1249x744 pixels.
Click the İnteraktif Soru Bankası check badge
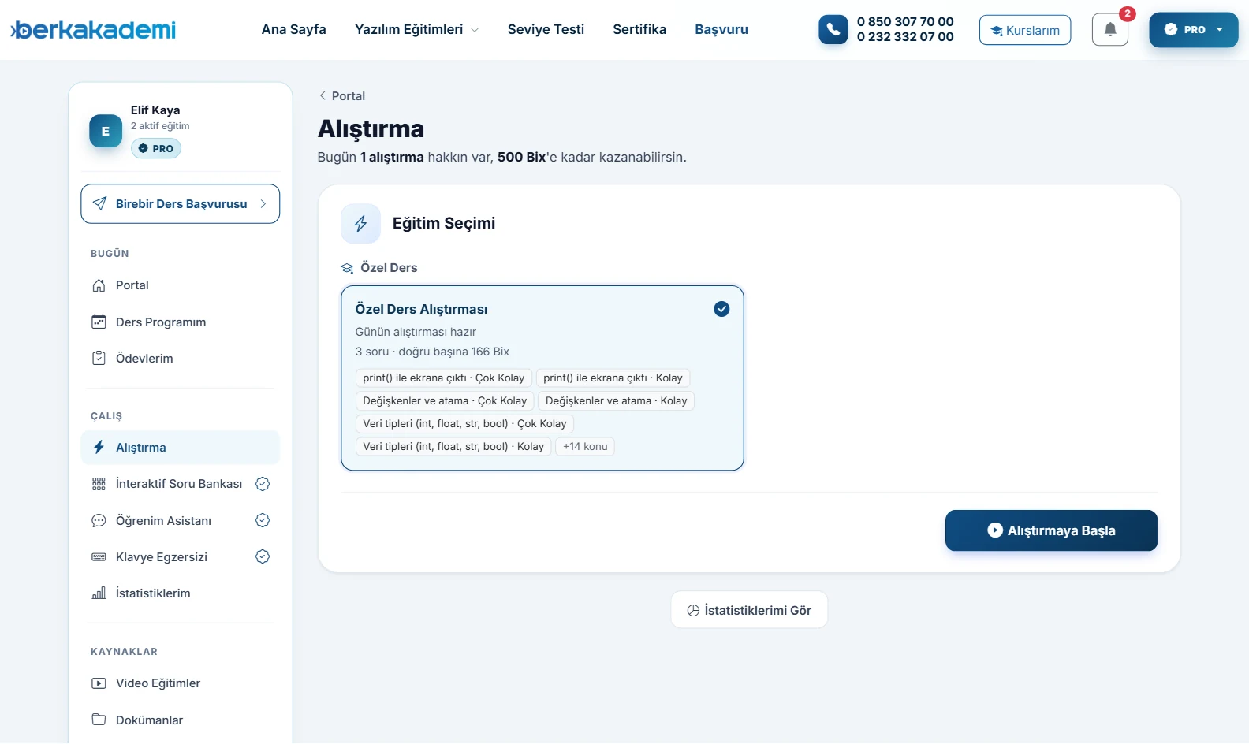[x=263, y=484]
